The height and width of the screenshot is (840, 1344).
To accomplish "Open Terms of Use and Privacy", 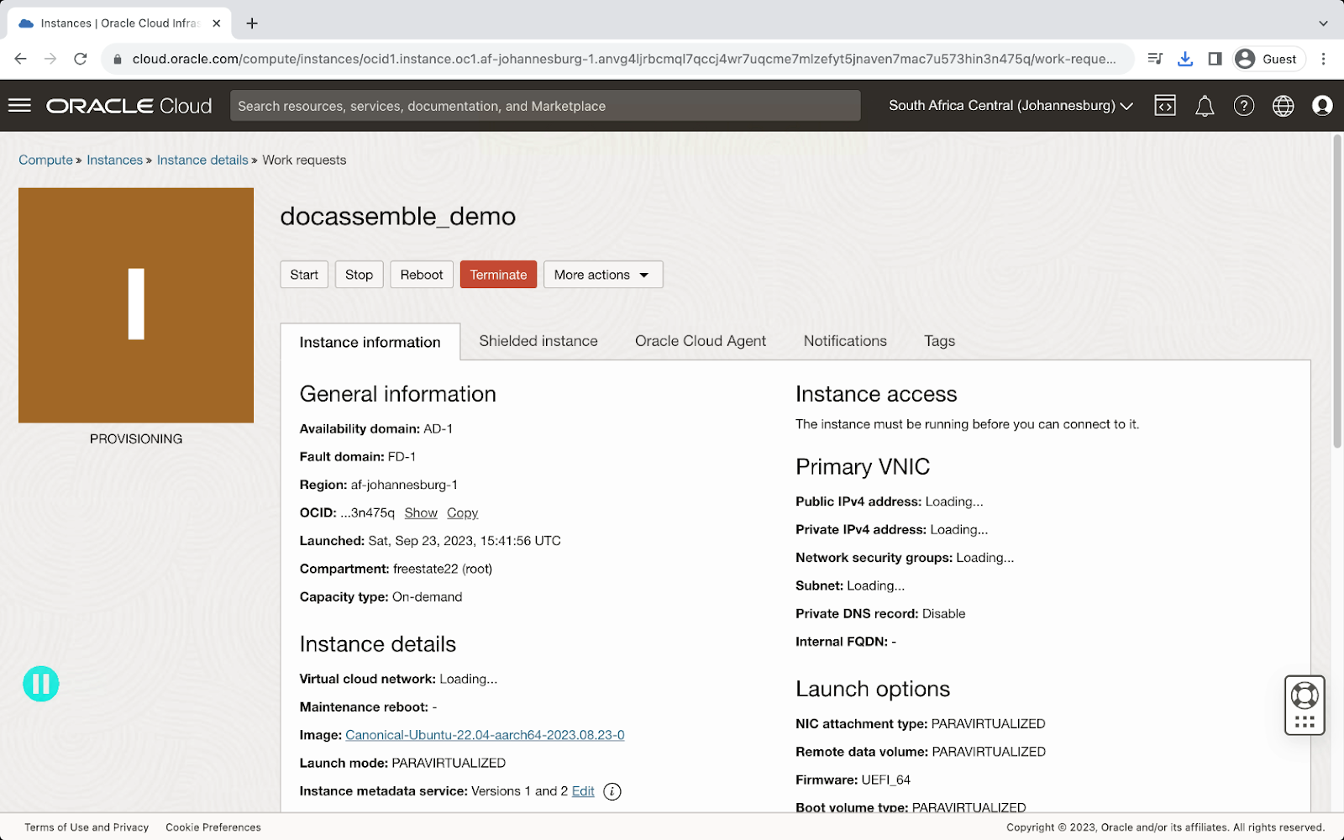I will (x=87, y=827).
